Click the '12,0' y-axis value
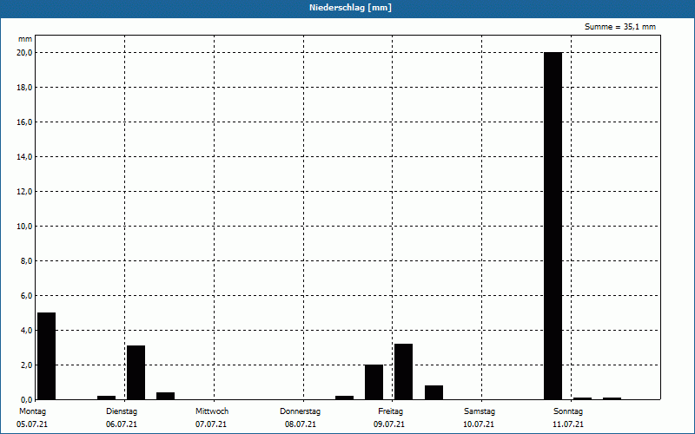The image size is (695, 434). tap(25, 191)
